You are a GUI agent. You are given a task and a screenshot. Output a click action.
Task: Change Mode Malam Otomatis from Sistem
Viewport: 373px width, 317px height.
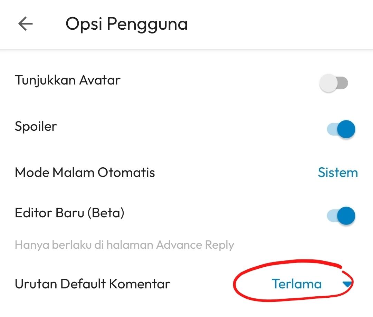click(338, 172)
